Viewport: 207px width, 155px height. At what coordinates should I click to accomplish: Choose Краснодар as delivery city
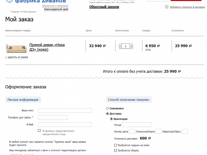[x=111, y=118]
